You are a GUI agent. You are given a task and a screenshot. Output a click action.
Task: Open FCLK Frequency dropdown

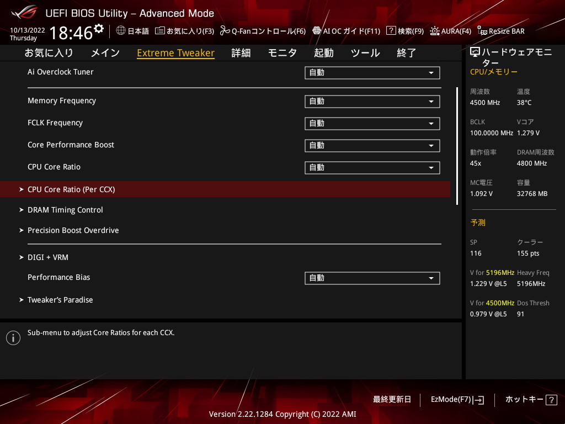tap(372, 123)
